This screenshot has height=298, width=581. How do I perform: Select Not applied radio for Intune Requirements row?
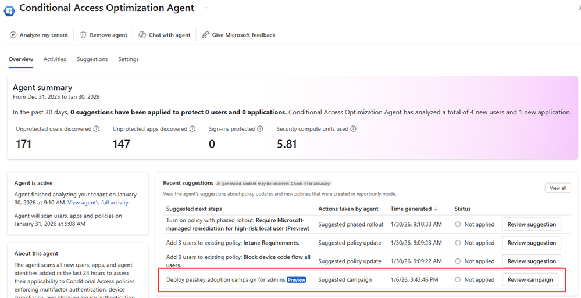[x=458, y=243]
